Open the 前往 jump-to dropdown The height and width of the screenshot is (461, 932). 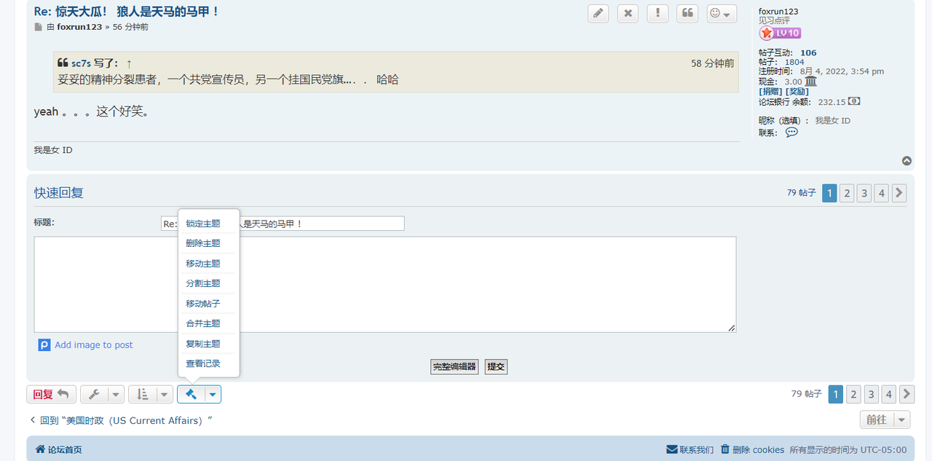[x=885, y=419]
